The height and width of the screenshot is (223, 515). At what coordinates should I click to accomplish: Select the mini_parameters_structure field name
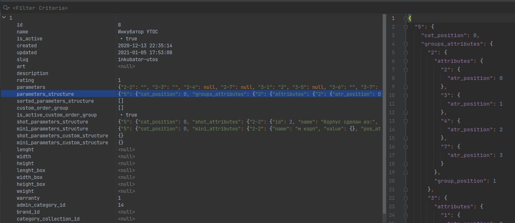coord(52,129)
